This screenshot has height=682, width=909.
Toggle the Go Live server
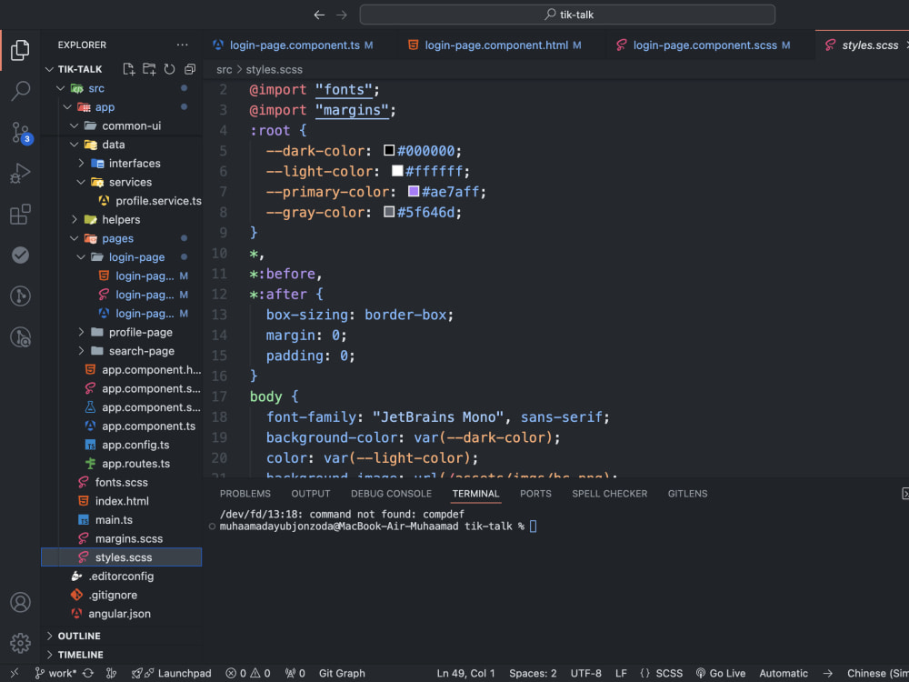(721, 673)
